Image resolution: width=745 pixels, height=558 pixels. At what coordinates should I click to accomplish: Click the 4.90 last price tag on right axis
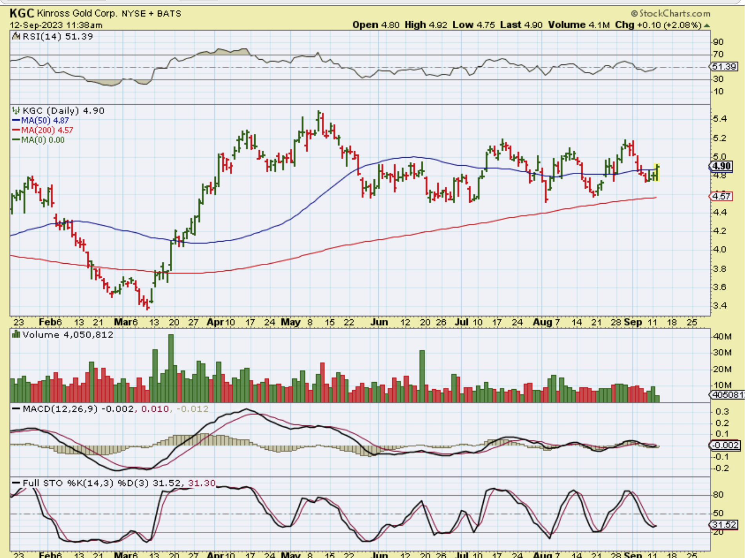[721, 166]
